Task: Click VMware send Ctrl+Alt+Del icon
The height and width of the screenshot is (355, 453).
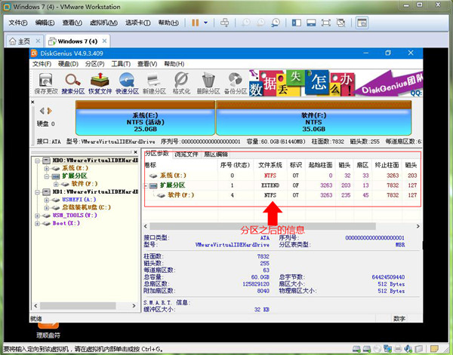Action: click(x=224, y=23)
